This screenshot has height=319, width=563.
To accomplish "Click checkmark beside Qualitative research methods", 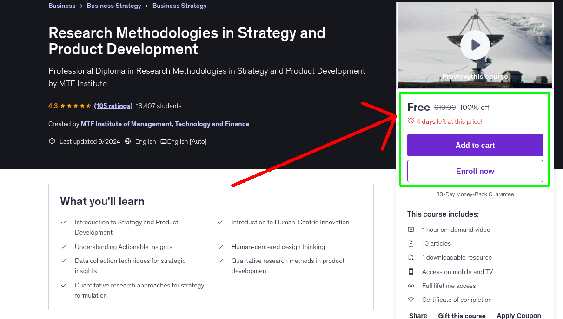I will click(x=220, y=261).
